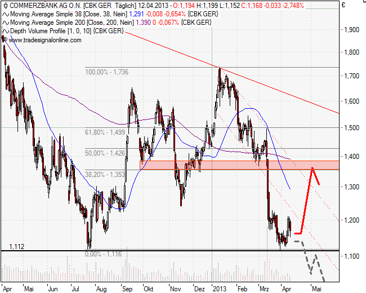Click the close value C:1,168
This screenshot has height=293, width=366.
point(252,6)
